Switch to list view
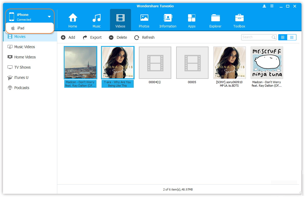 coord(292,37)
